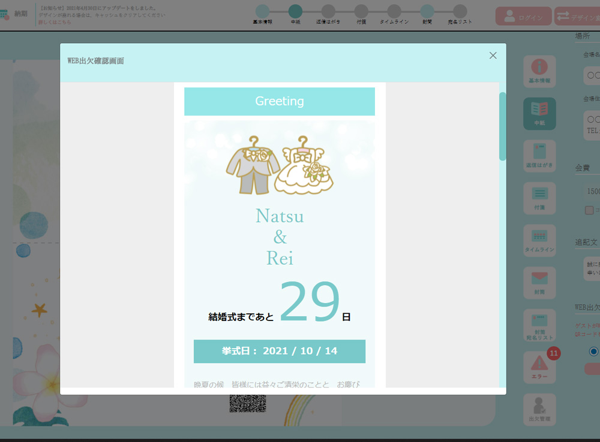Image resolution: width=600 pixels, height=442 pixels.
Task: Open the 出欠管理 person icon
Action: [x=539, y=410]
